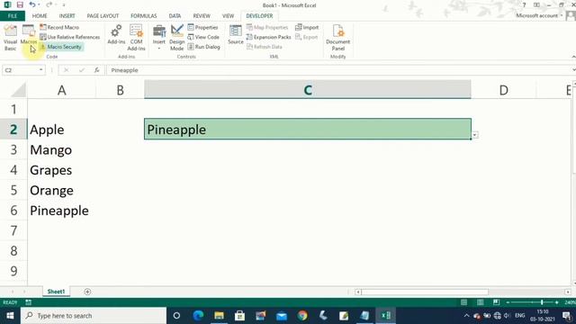Open the FILE tab
This screenshot has height=324, width=576.
coord(13,16)
